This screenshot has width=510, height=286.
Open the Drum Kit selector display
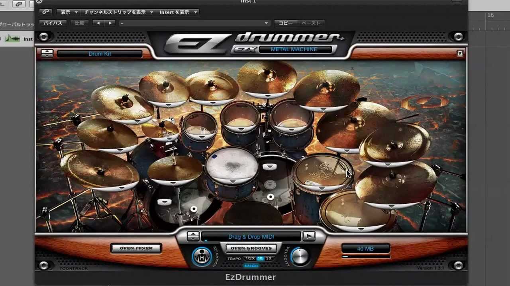[x=100, y=54]
